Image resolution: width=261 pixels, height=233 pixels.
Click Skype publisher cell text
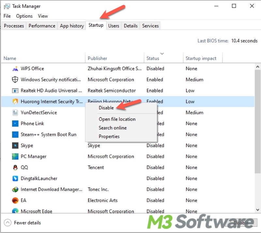tap(94, 146)
